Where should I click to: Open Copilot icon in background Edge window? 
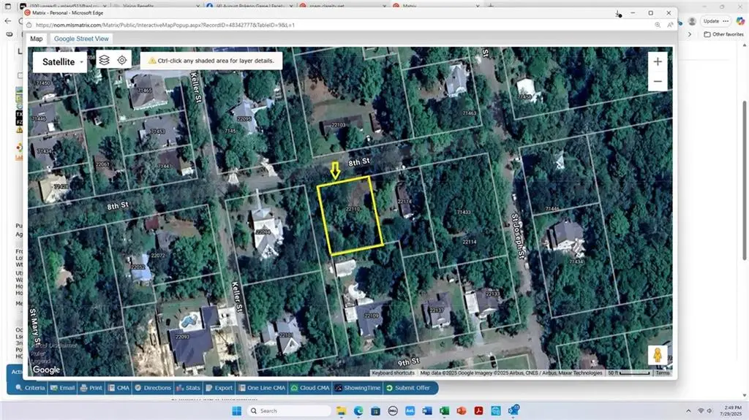(740, 21)
